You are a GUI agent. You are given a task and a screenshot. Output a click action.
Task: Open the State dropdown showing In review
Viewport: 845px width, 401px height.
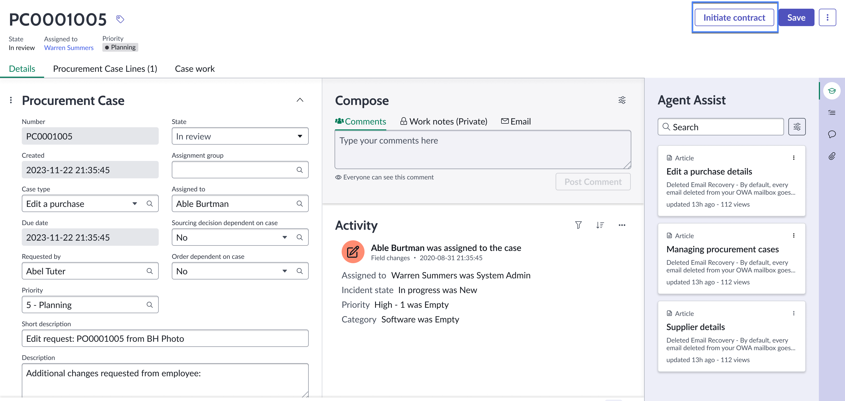[240, 136]
